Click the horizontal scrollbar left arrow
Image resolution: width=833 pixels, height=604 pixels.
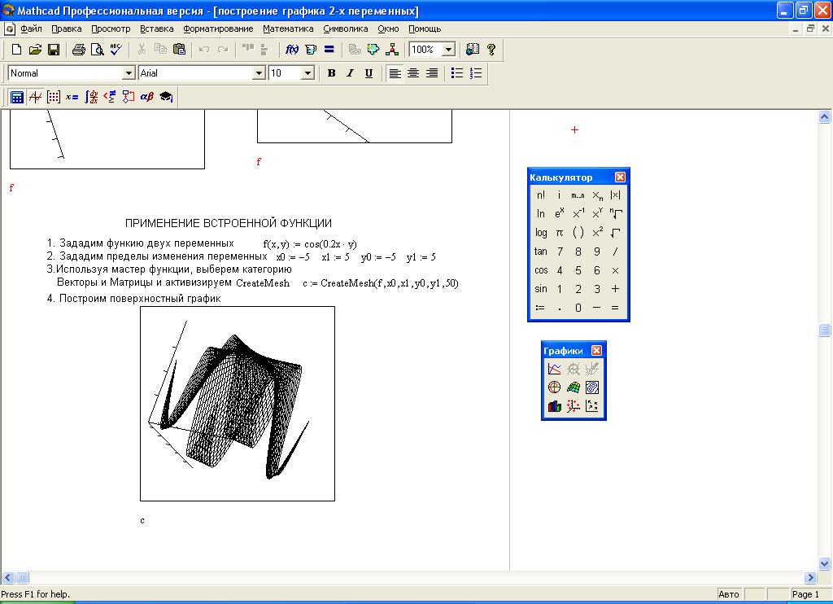pyautogui.click(x=7, y=577)
